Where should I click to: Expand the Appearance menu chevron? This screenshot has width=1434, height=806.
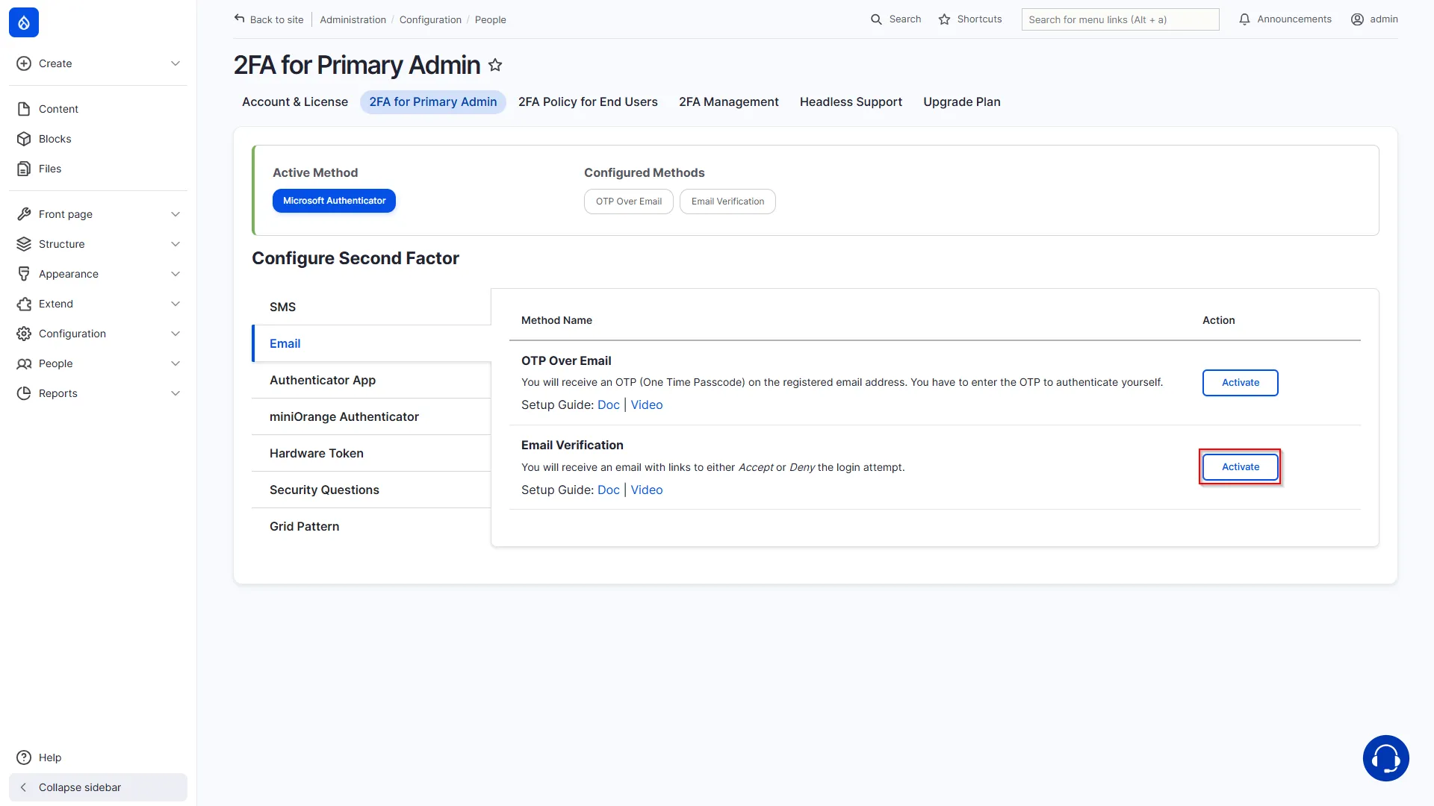point(176,274)
